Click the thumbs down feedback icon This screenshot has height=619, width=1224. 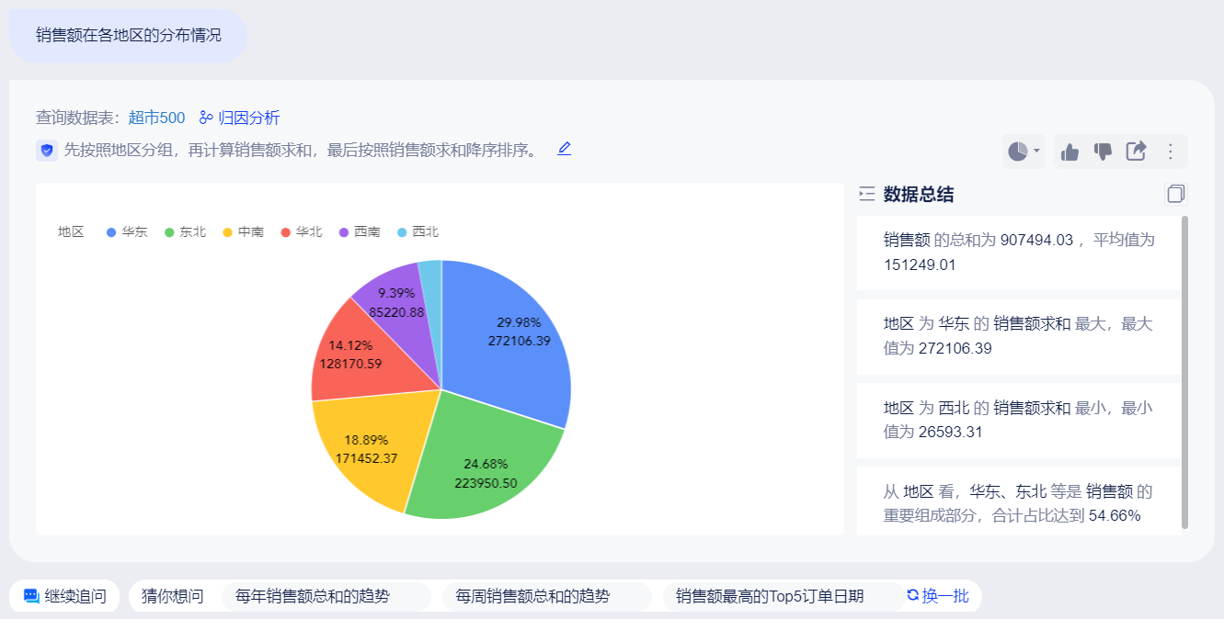1103,152
